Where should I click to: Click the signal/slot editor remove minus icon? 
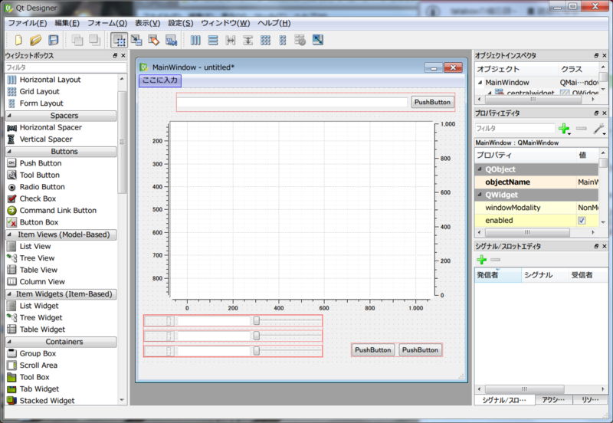[495, 260]
